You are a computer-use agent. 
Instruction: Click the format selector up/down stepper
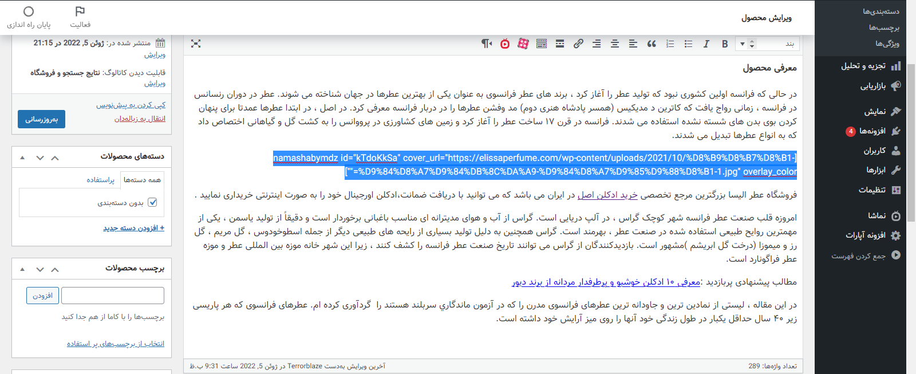point(752,44)
